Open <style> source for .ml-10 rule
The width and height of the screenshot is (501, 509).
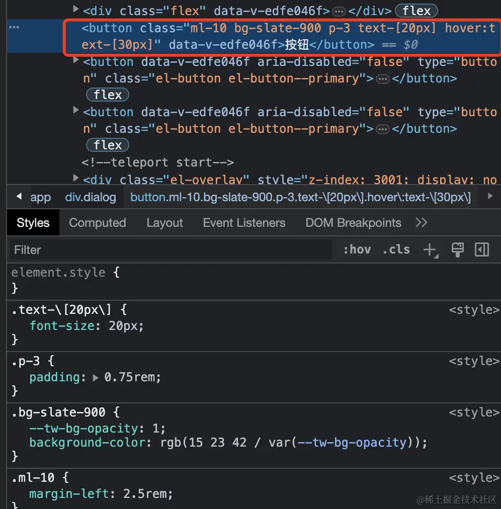point(474,477)
